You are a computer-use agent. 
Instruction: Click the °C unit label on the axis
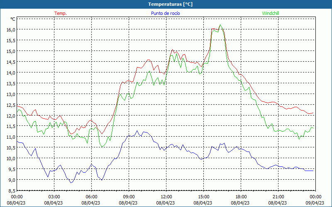pos(13,19)
